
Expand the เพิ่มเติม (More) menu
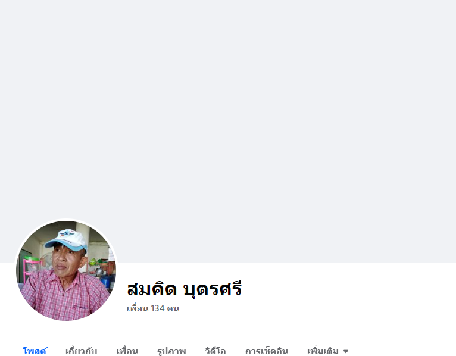pyautogui.click(x=328, y=351)
